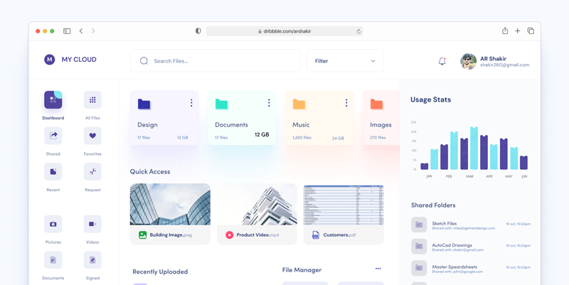Open Videos sidebar icon
Viewport: 569px width, 285px height.
[92, 224]
